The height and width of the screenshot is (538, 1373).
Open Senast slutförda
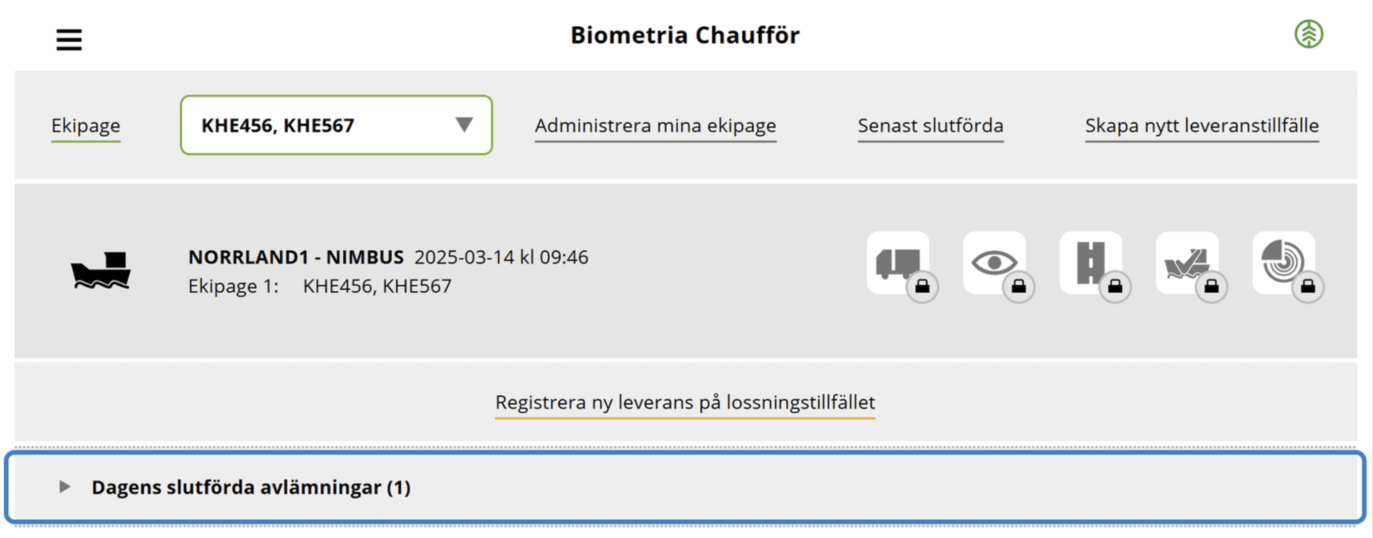click(x=931, y=126)
